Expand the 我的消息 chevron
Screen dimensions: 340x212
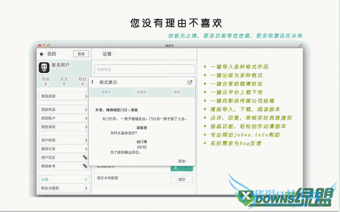(x=86, y=127)
